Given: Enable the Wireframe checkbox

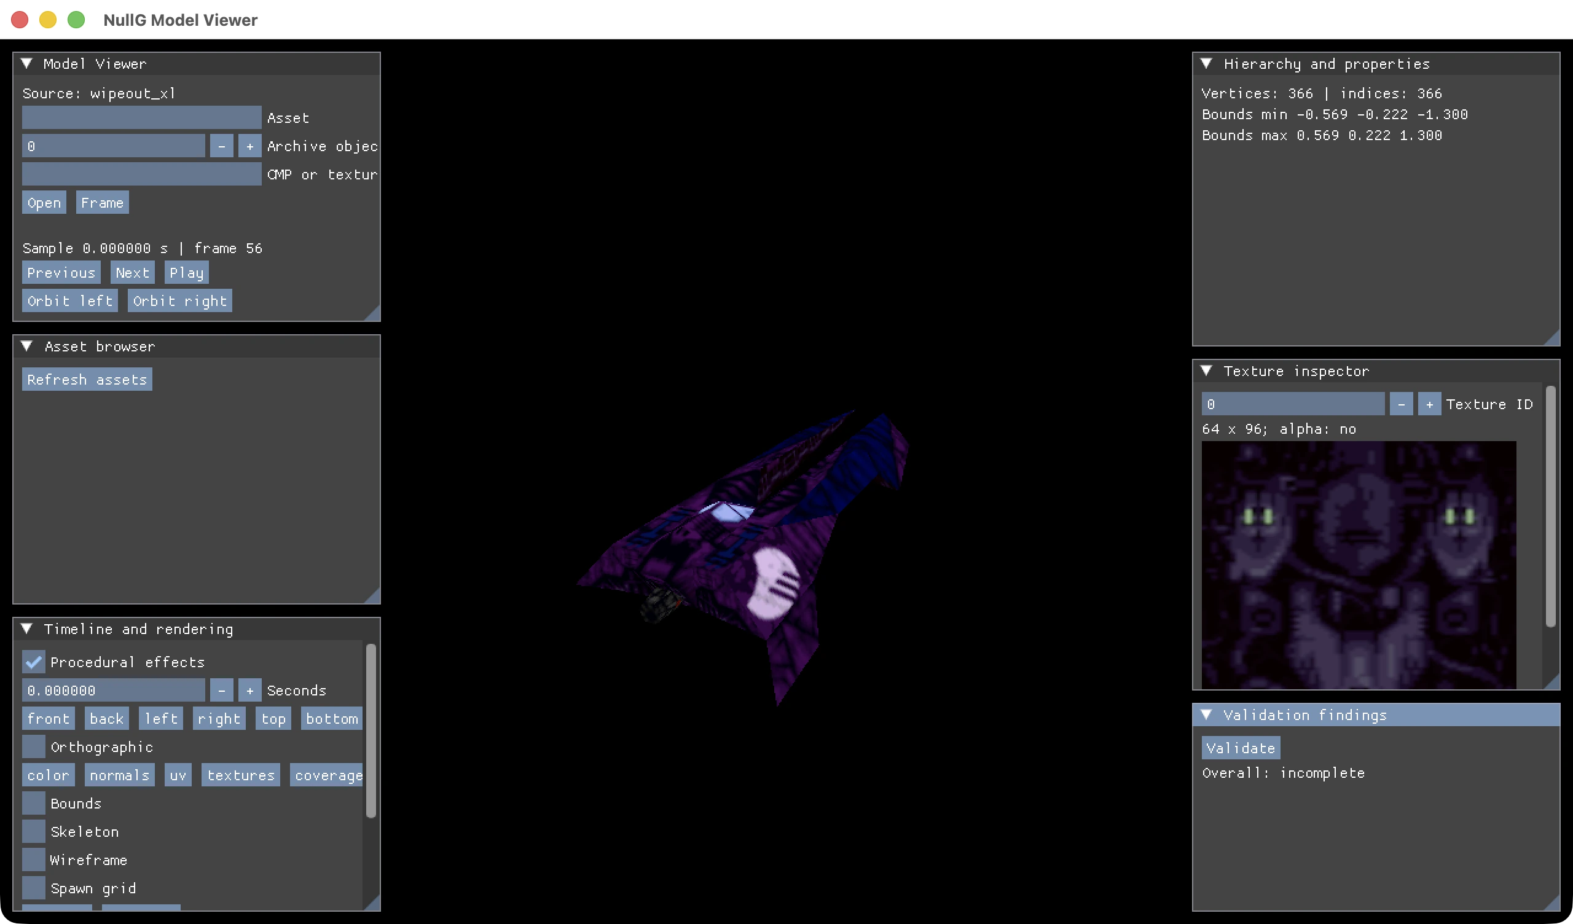Looking at the screenshot, I should 34,859.
